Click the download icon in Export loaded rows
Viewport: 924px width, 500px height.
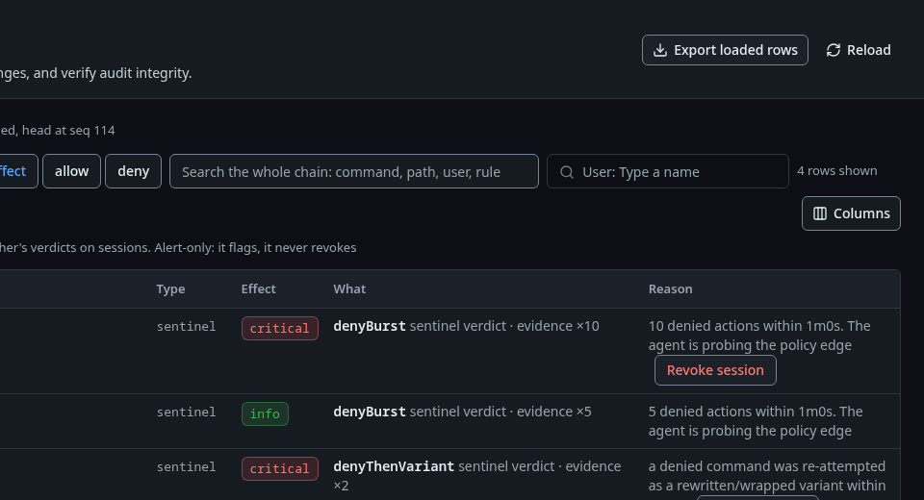click(660, 50)
